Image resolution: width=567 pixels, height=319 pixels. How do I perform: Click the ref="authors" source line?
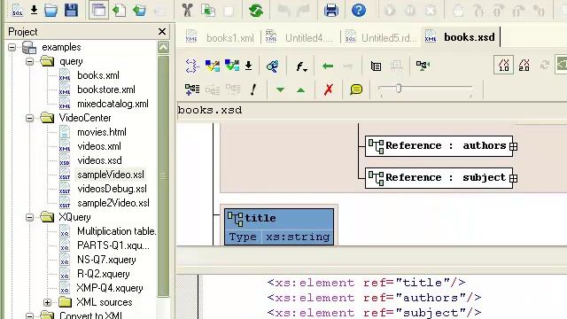(374, 298)
